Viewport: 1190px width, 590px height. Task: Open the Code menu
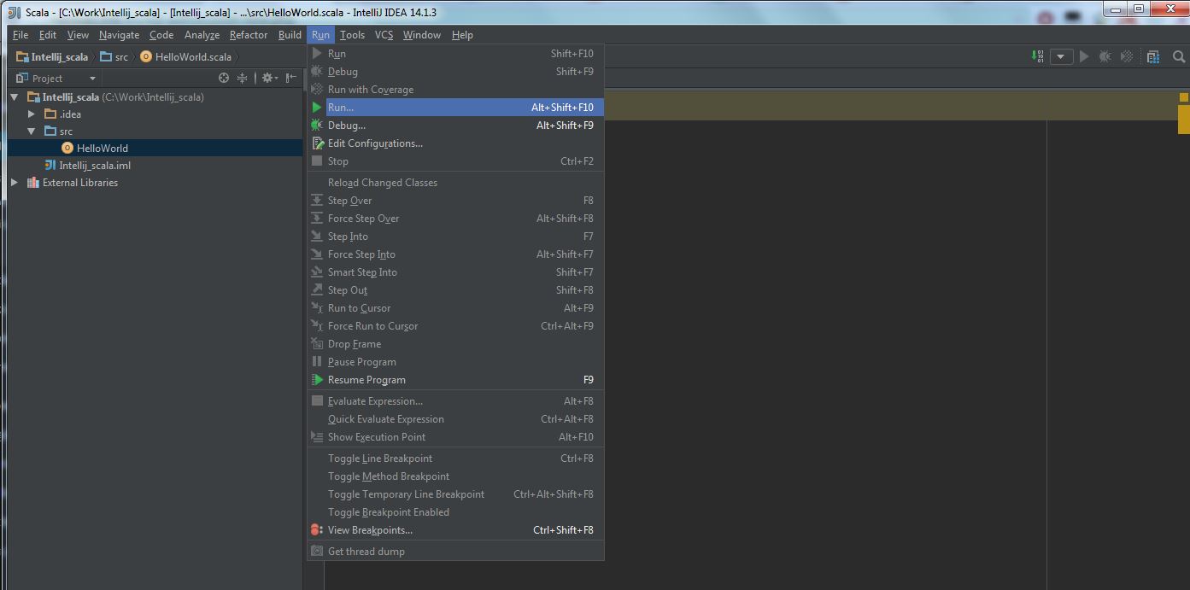click(x=161, y=35)
